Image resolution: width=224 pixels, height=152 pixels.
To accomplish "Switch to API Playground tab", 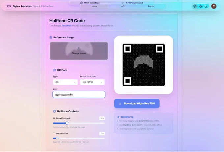I will (x=132, y=3).
